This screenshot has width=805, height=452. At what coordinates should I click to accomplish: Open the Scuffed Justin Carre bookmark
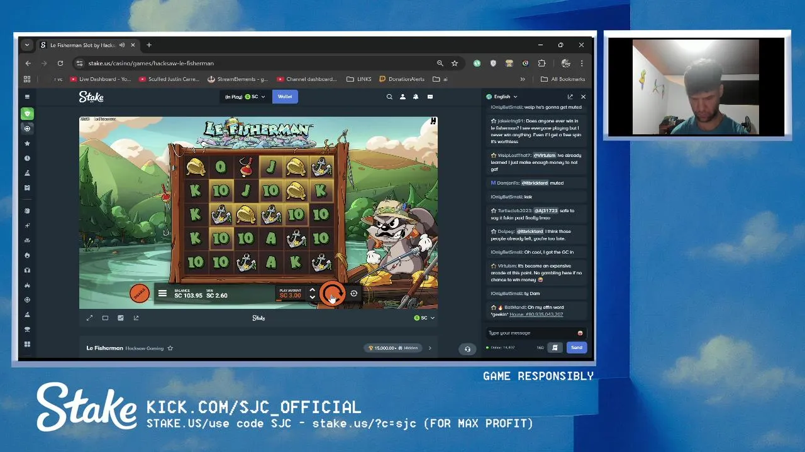pos(169,79)
